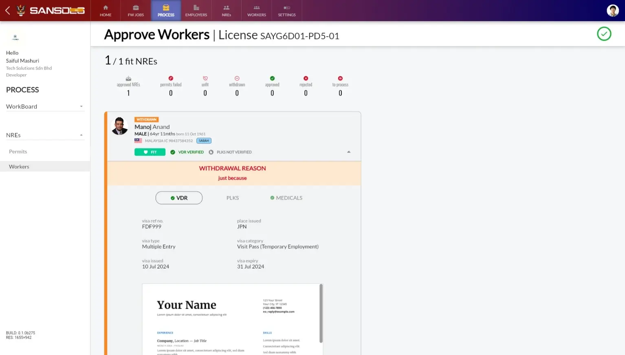Image resolution: width=625 pixels, height=355 pixels.
Task: Click visa expiry 31 Jul 2024
Action: [x=251, y=267]
